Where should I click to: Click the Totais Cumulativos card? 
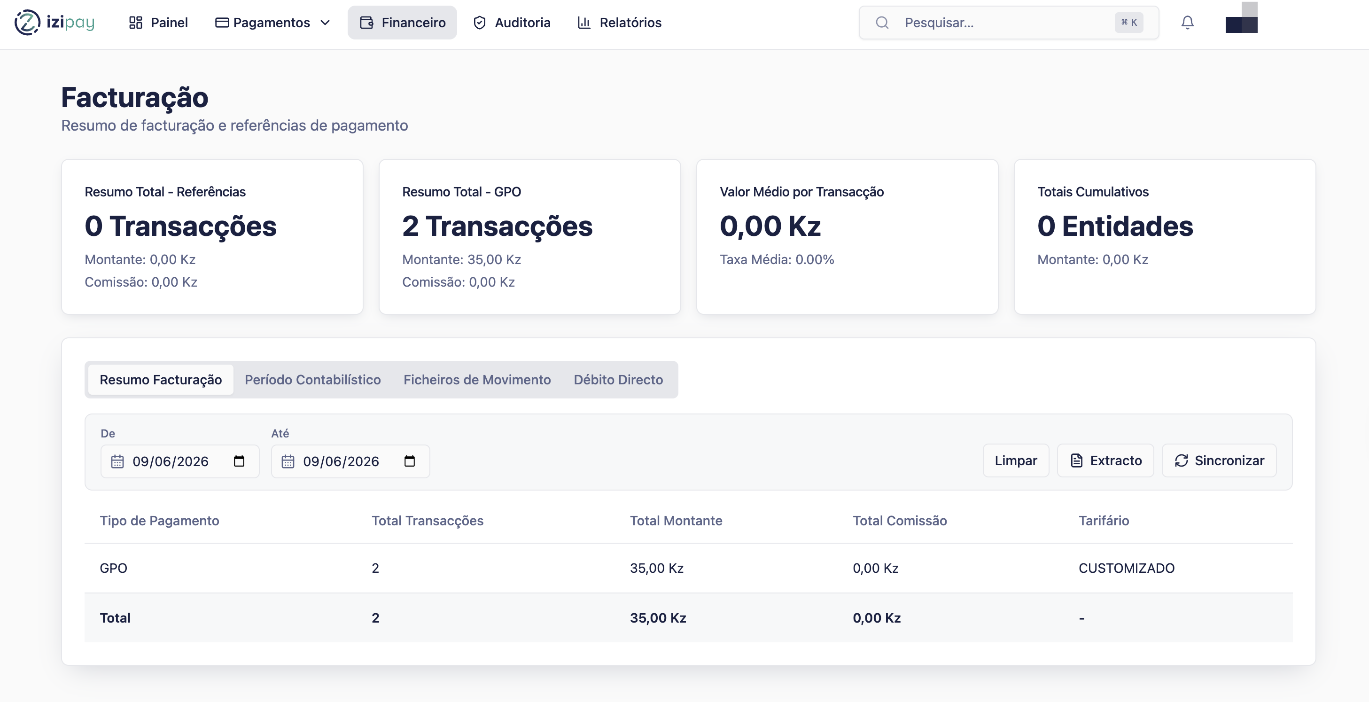coord(1165,237)
